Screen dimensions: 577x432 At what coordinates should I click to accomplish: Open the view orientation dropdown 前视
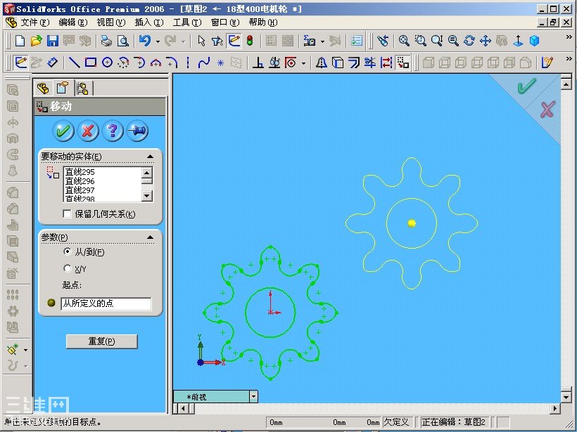pos(253,397)
